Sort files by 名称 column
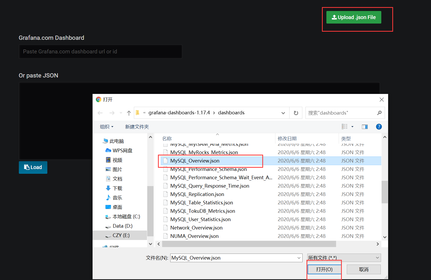Image resolution: width=431 pixels, height=280 pixels. point(167,138)
